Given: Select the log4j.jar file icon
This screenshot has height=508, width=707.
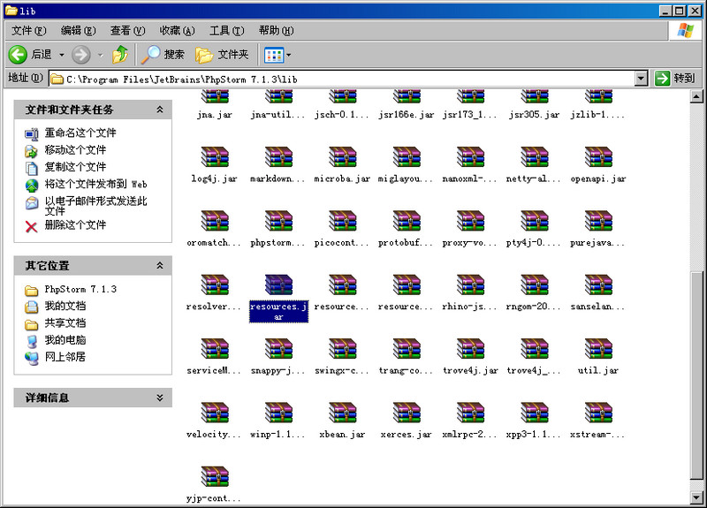Looking at the screenshot, I should 215,157.
